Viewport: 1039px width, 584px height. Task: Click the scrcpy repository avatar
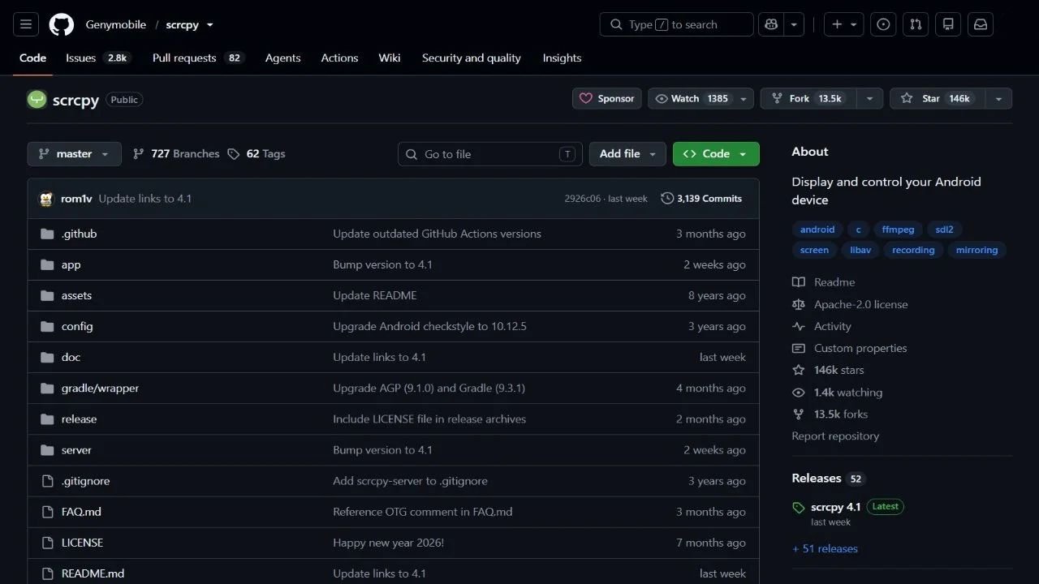click(37, 99)
